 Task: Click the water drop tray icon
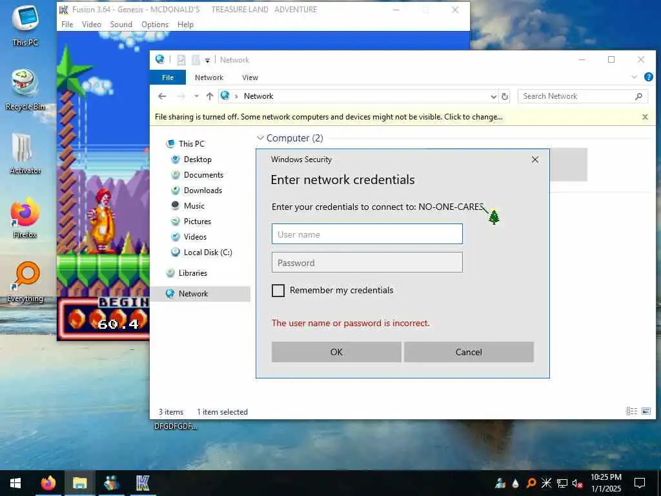[x=515, y=483]
